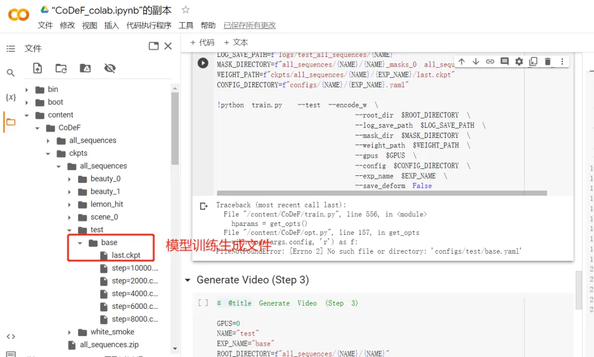Open files panel in new pane

[x=153, y=46]
